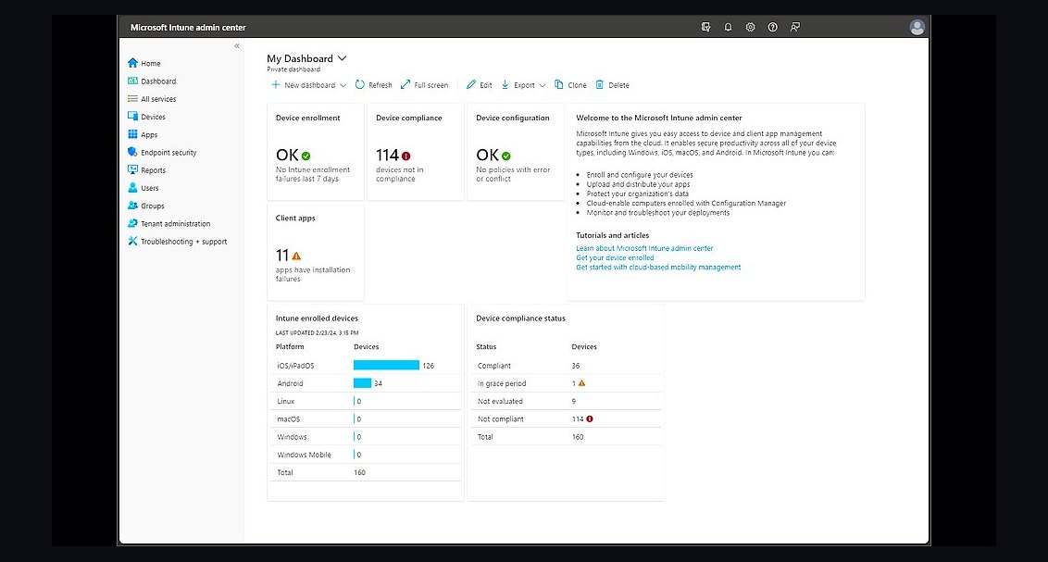Select the Windows Mobile platform row
Viewport: 1048px width, 562px height.
tap(368, 455)
